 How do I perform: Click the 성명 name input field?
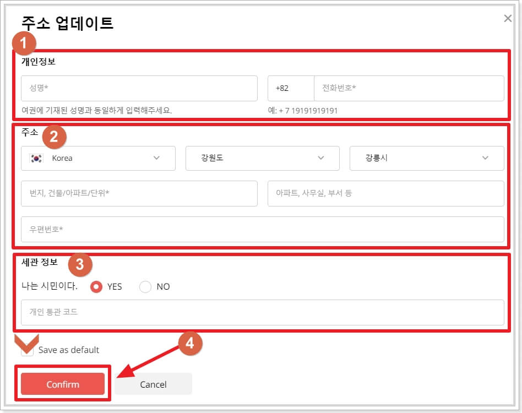139,88
